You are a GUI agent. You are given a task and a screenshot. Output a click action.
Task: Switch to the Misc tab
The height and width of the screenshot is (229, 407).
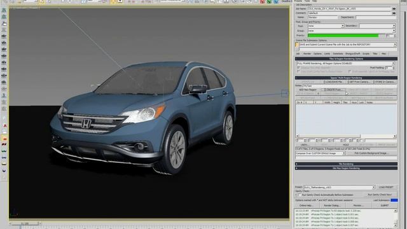[383, 53]
